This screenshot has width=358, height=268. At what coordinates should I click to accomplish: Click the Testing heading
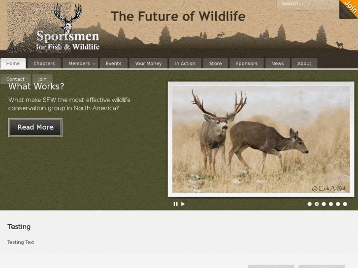pos(19,227)
